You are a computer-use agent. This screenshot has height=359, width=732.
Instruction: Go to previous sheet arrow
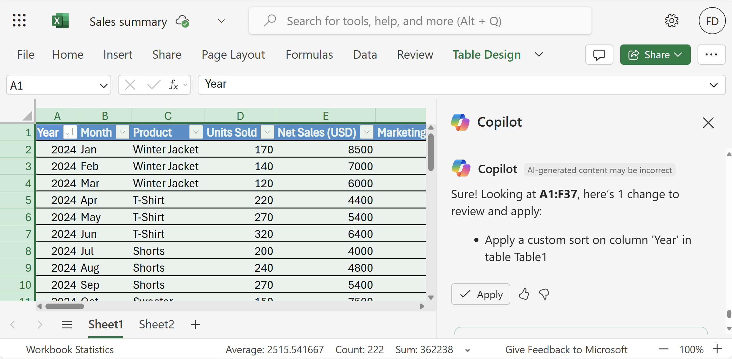coord(13,325)
